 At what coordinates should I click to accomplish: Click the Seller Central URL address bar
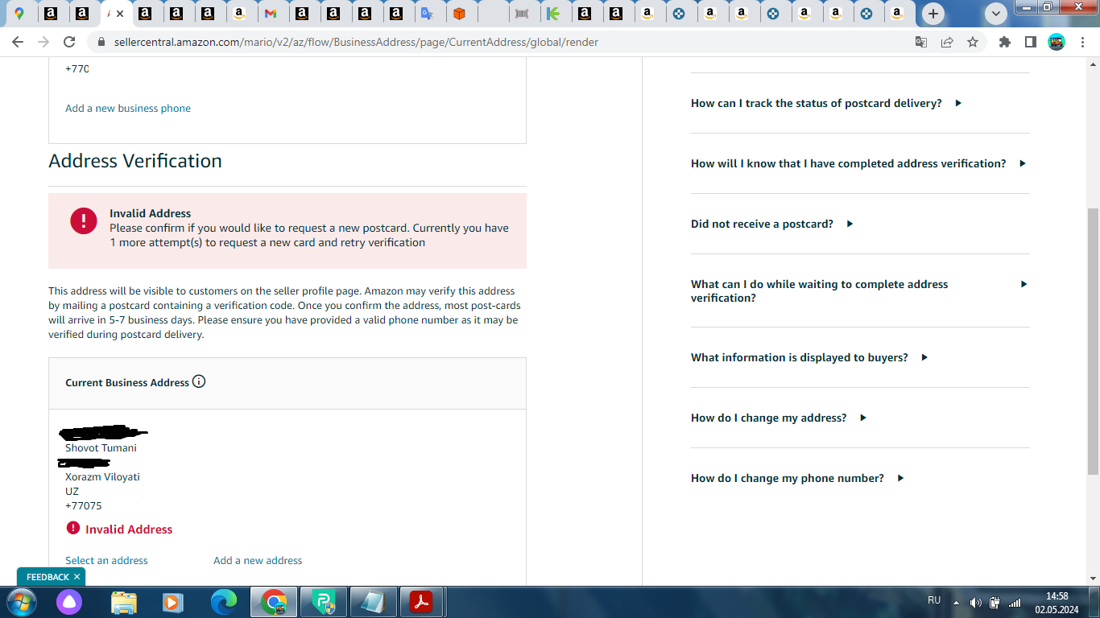click(356, 42)
